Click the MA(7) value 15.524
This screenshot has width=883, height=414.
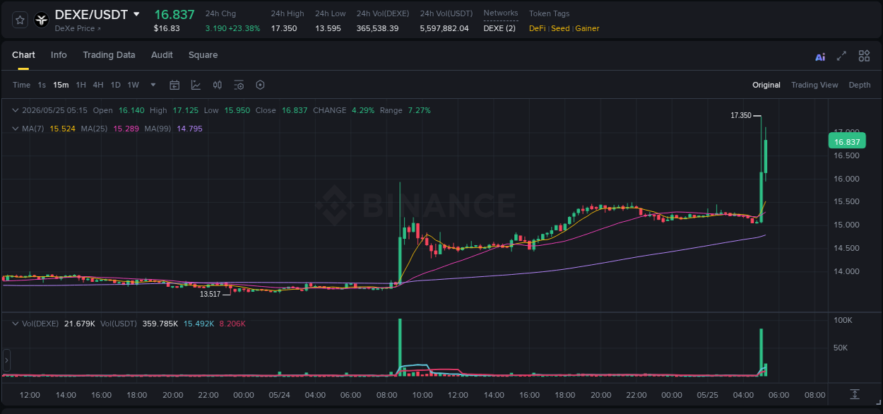[x=61, y=129]
